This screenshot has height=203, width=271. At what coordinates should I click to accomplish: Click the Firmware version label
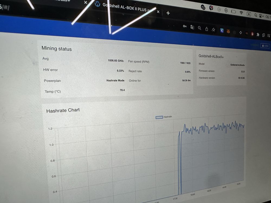coord(207,71)
